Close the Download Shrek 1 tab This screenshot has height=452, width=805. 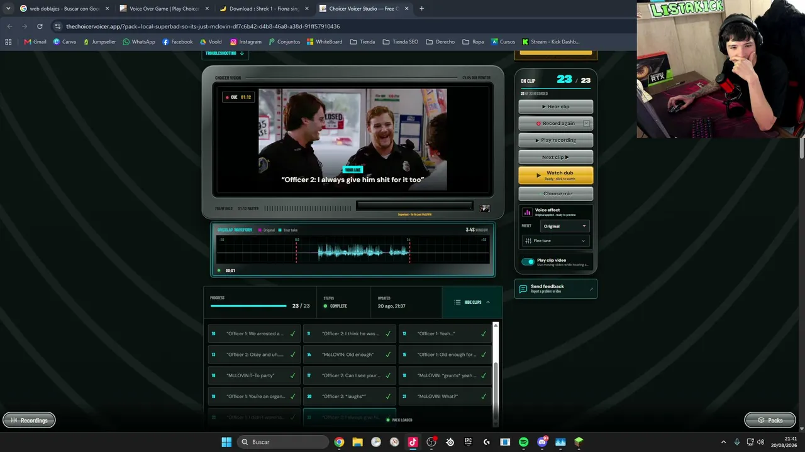point(307,9)
